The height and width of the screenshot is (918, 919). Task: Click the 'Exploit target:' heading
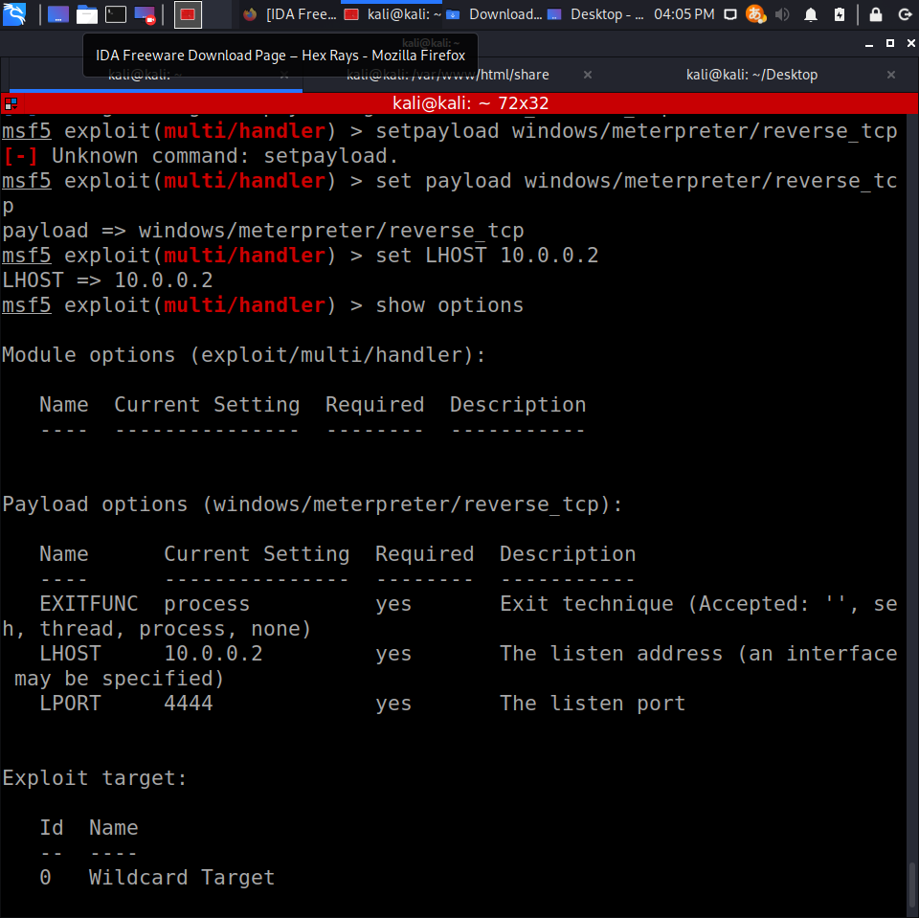click(x=95, y=778)
